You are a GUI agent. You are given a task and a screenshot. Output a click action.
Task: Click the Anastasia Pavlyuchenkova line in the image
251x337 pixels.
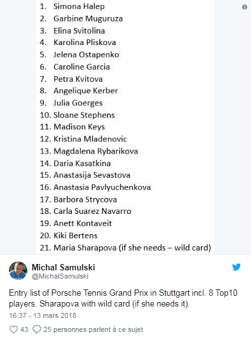(95, 187)
